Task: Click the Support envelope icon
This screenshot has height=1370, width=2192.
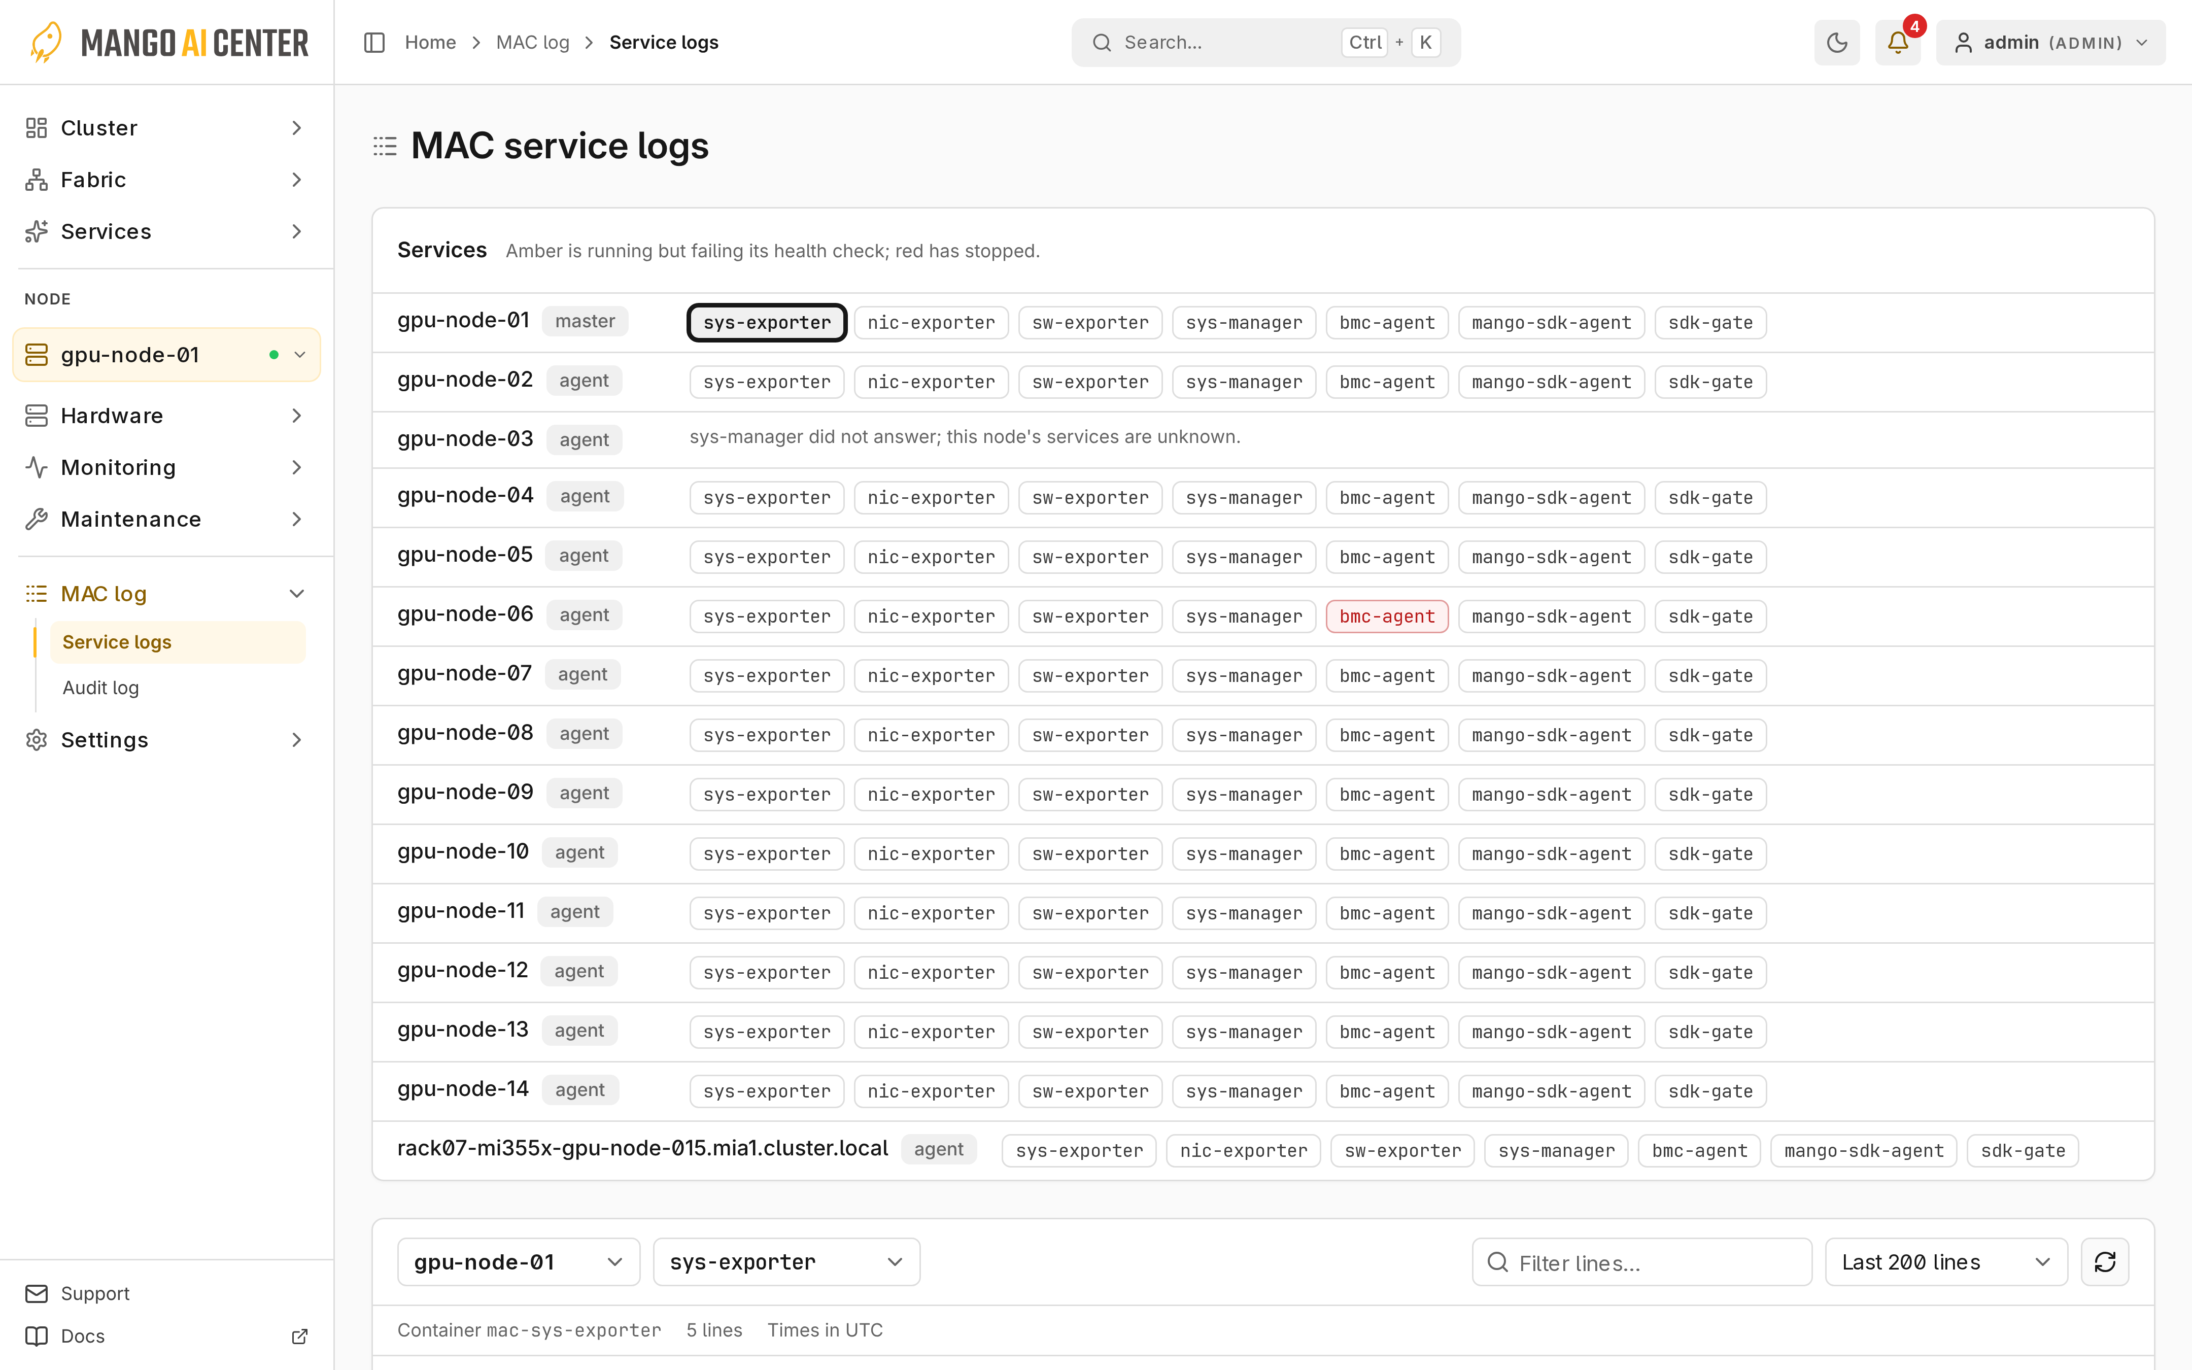Action: (x=36, y=1293)
